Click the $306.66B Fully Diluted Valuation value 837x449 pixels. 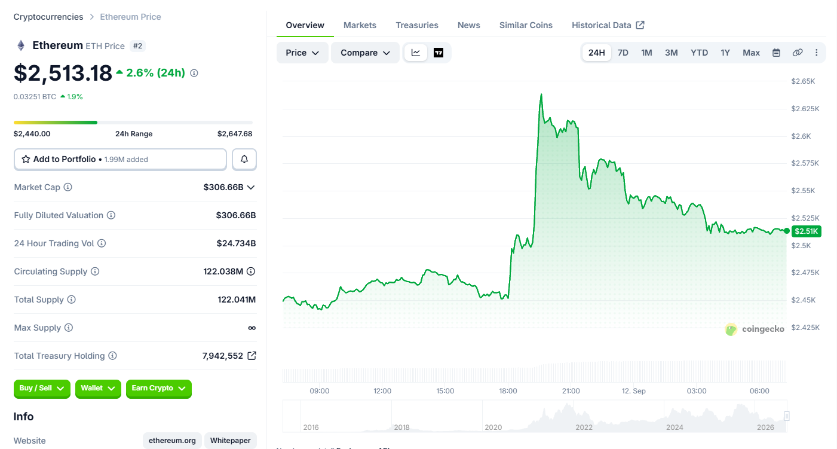tap(236, 215)
